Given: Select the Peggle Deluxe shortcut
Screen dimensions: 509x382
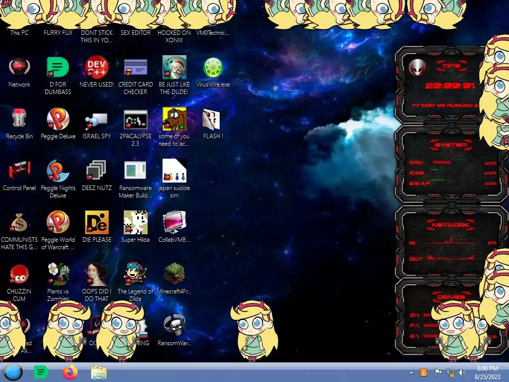Looking at the screenshot, I should click(58, 119).
